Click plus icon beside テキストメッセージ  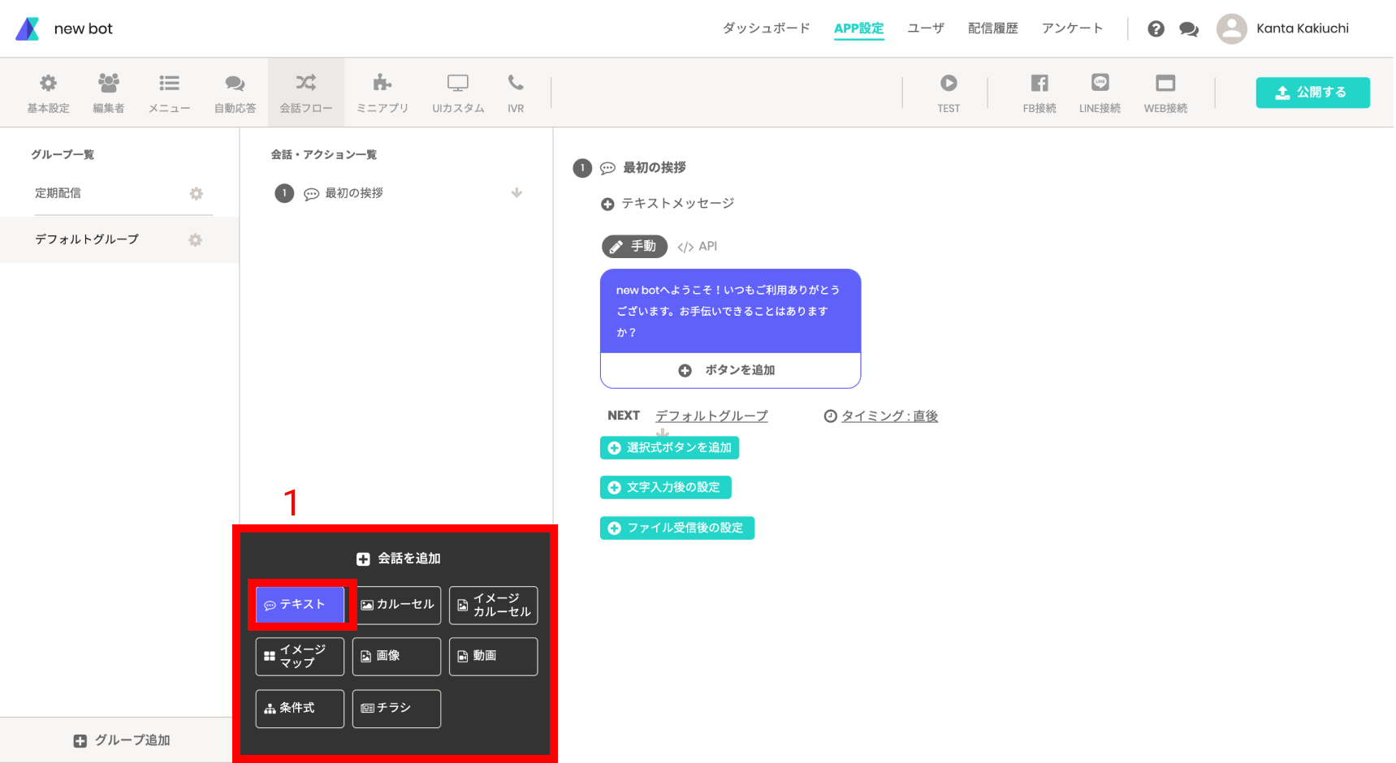(607, 205)
